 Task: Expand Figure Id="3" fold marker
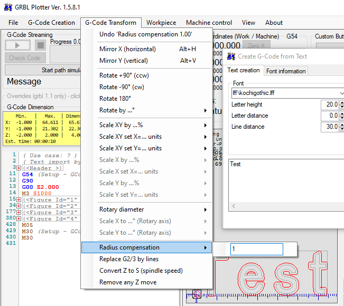click(19, 212)
